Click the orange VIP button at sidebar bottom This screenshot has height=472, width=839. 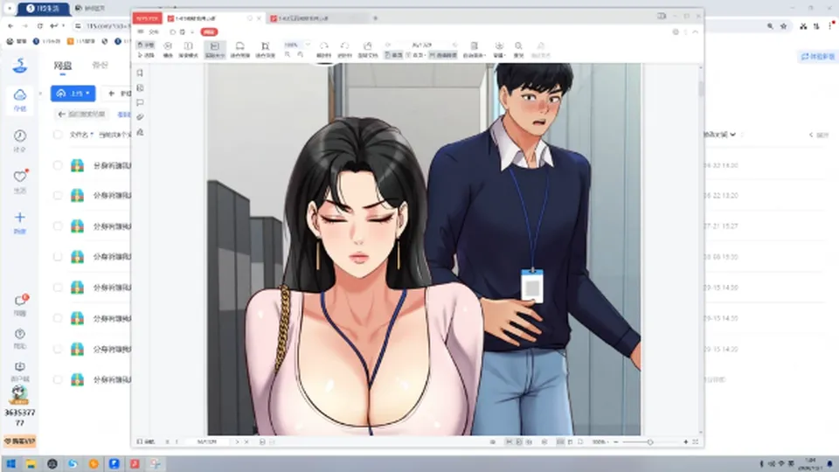point(20,441)
